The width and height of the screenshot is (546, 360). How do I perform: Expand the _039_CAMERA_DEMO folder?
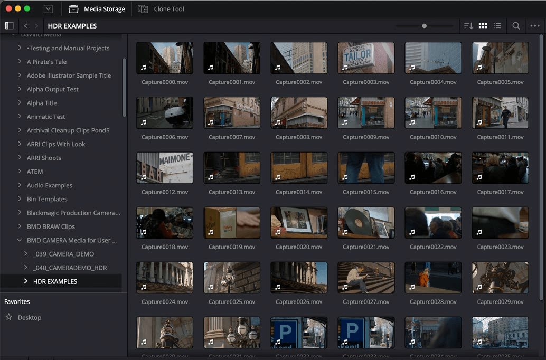coord(26,254)
